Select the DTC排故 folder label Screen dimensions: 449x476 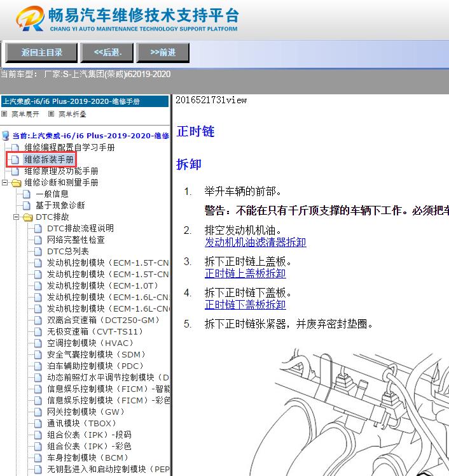[52, 217]
